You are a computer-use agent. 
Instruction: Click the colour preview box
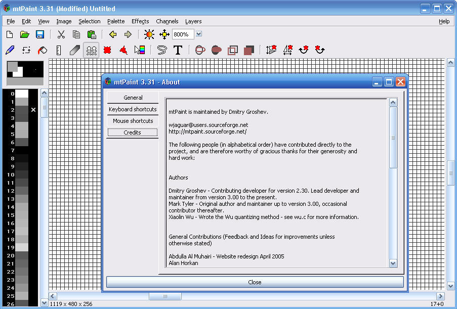click(x=25, y=73)
